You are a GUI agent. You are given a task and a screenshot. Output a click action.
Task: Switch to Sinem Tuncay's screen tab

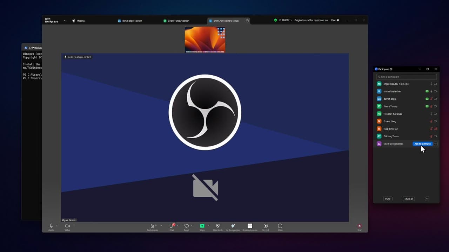(176, 21)
